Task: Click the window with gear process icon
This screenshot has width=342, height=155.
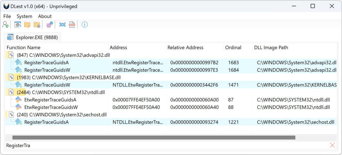Action: click(18, 25)
